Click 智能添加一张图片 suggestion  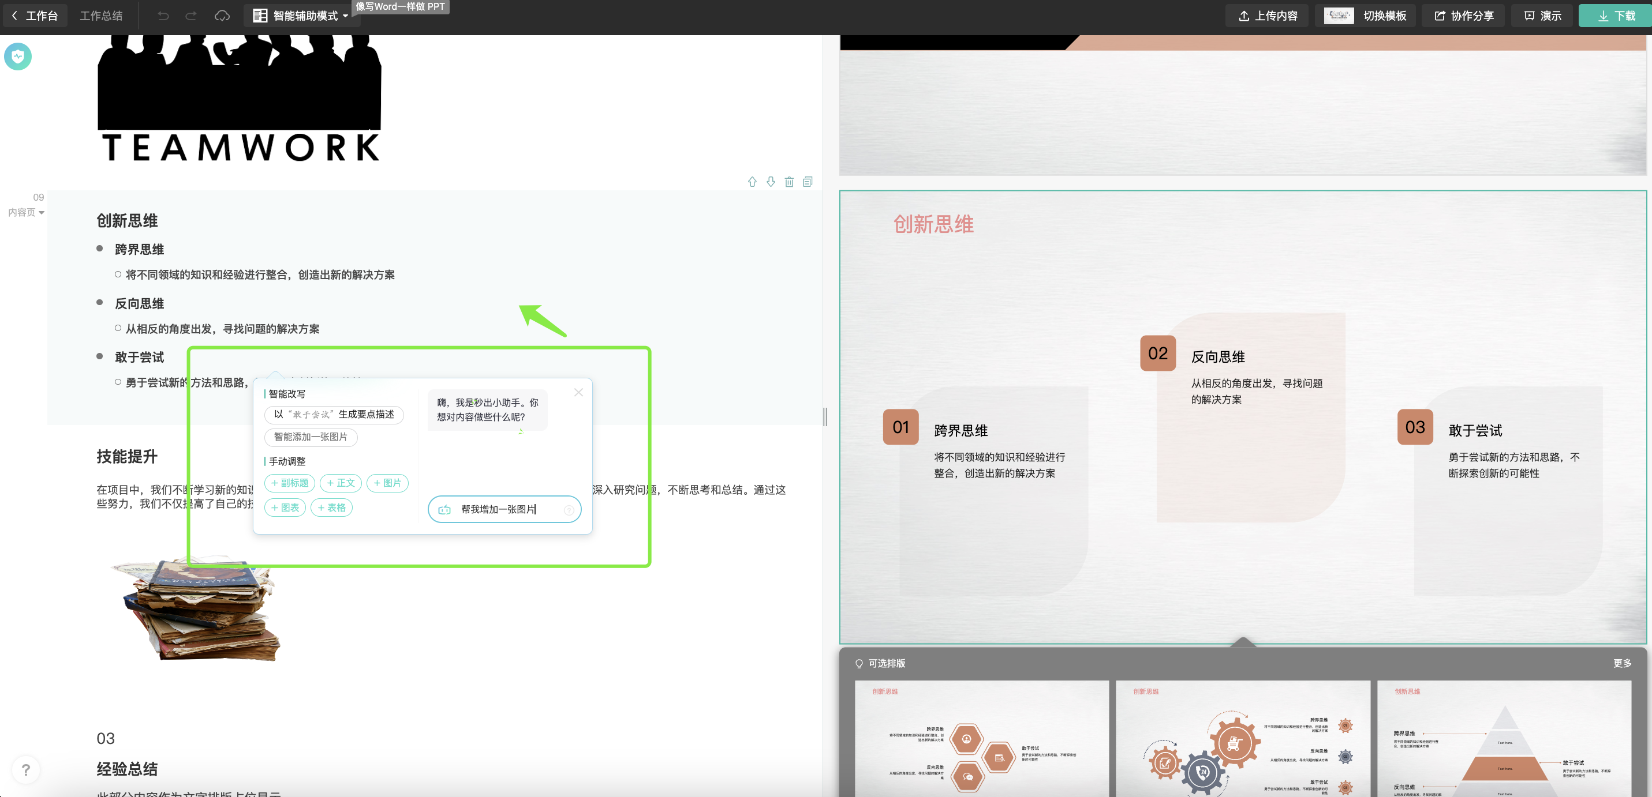coord(311,437)
